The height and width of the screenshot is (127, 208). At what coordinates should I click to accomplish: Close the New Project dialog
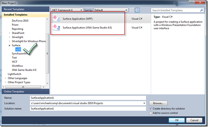coord(200,2)
